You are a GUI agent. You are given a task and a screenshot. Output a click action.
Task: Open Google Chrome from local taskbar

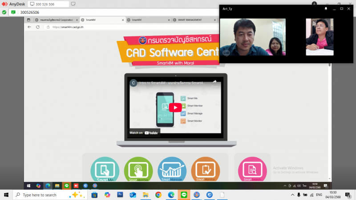pos(158,195)
